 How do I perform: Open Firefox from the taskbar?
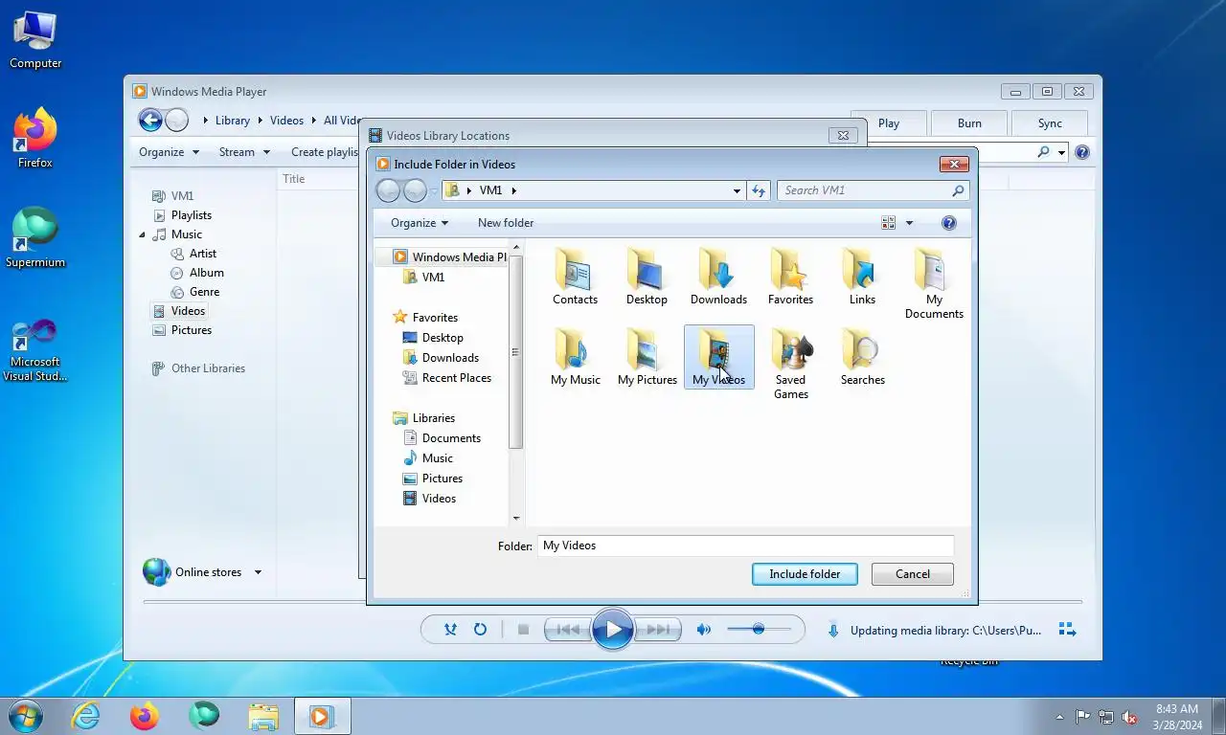point(145,716)
